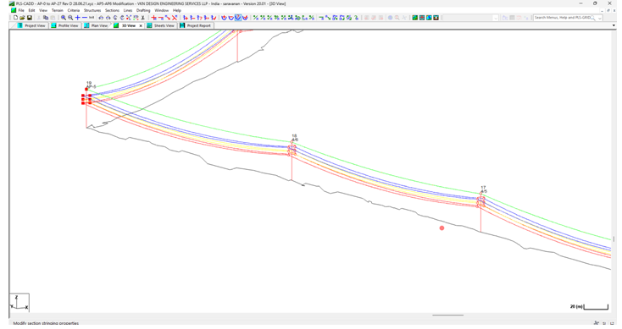Click the Open file folder icon
Image resolution: width=622 pixels, height=329 pixels.
pyautogui.click(x=22, y=18)
